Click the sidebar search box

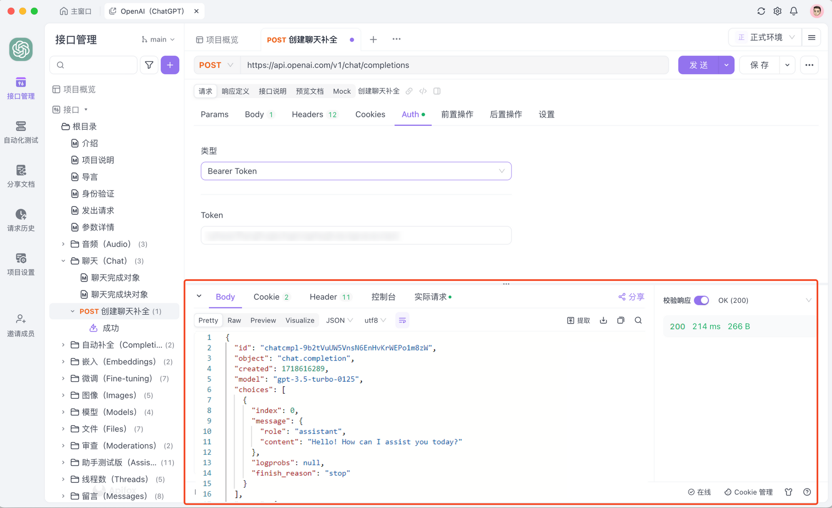(x=94, y=65)
